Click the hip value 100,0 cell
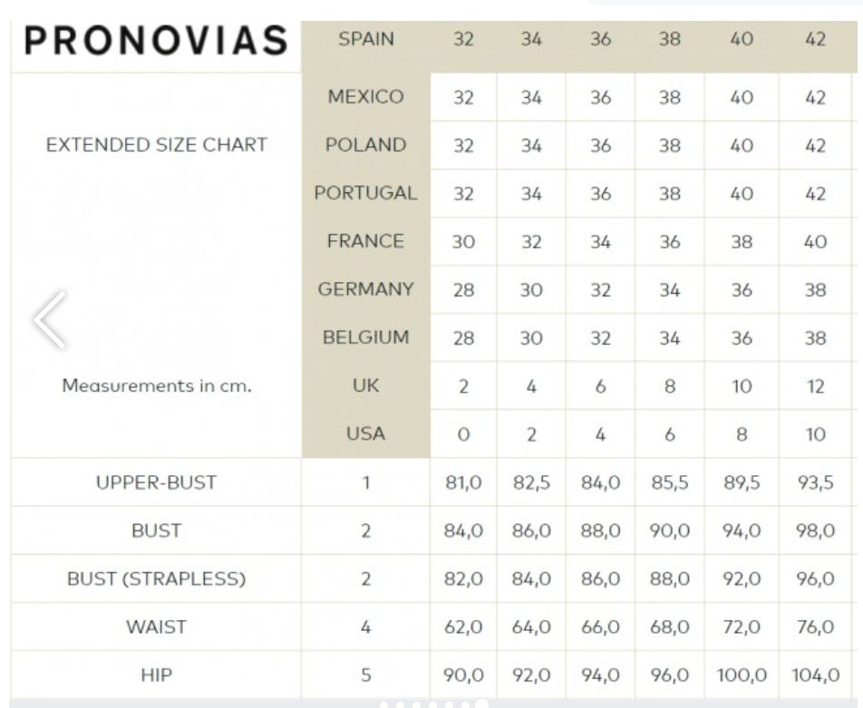This screenshot has height=708, width=863. coord(742,675)
